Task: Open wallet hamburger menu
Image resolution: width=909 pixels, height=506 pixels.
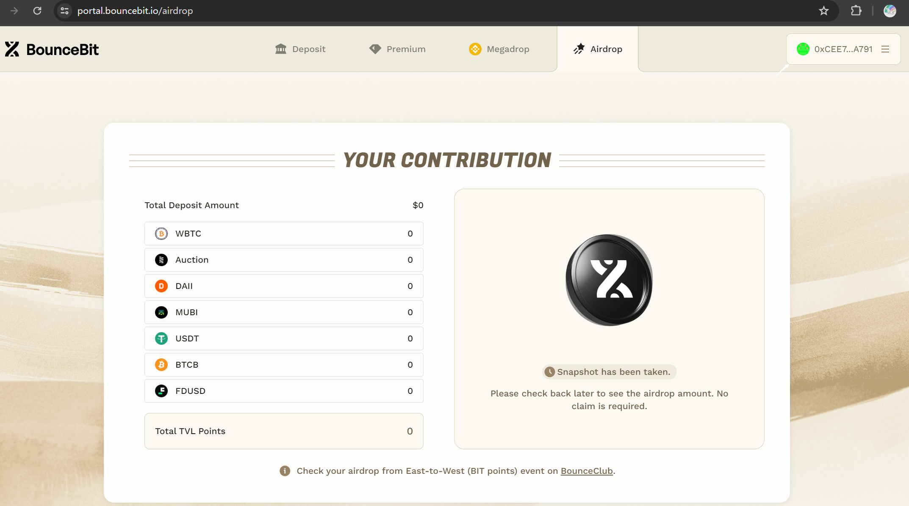Action: point(885,49)
